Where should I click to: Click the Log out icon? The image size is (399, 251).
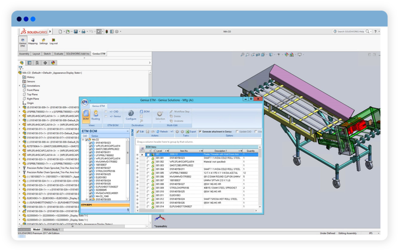pyautogui.click(x=54, y=41)
